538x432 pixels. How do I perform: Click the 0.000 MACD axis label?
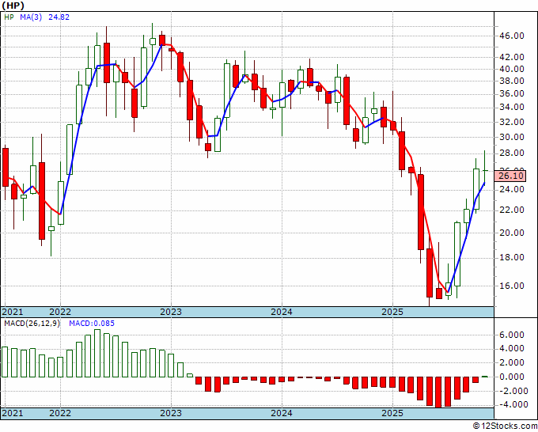[511, 377]
